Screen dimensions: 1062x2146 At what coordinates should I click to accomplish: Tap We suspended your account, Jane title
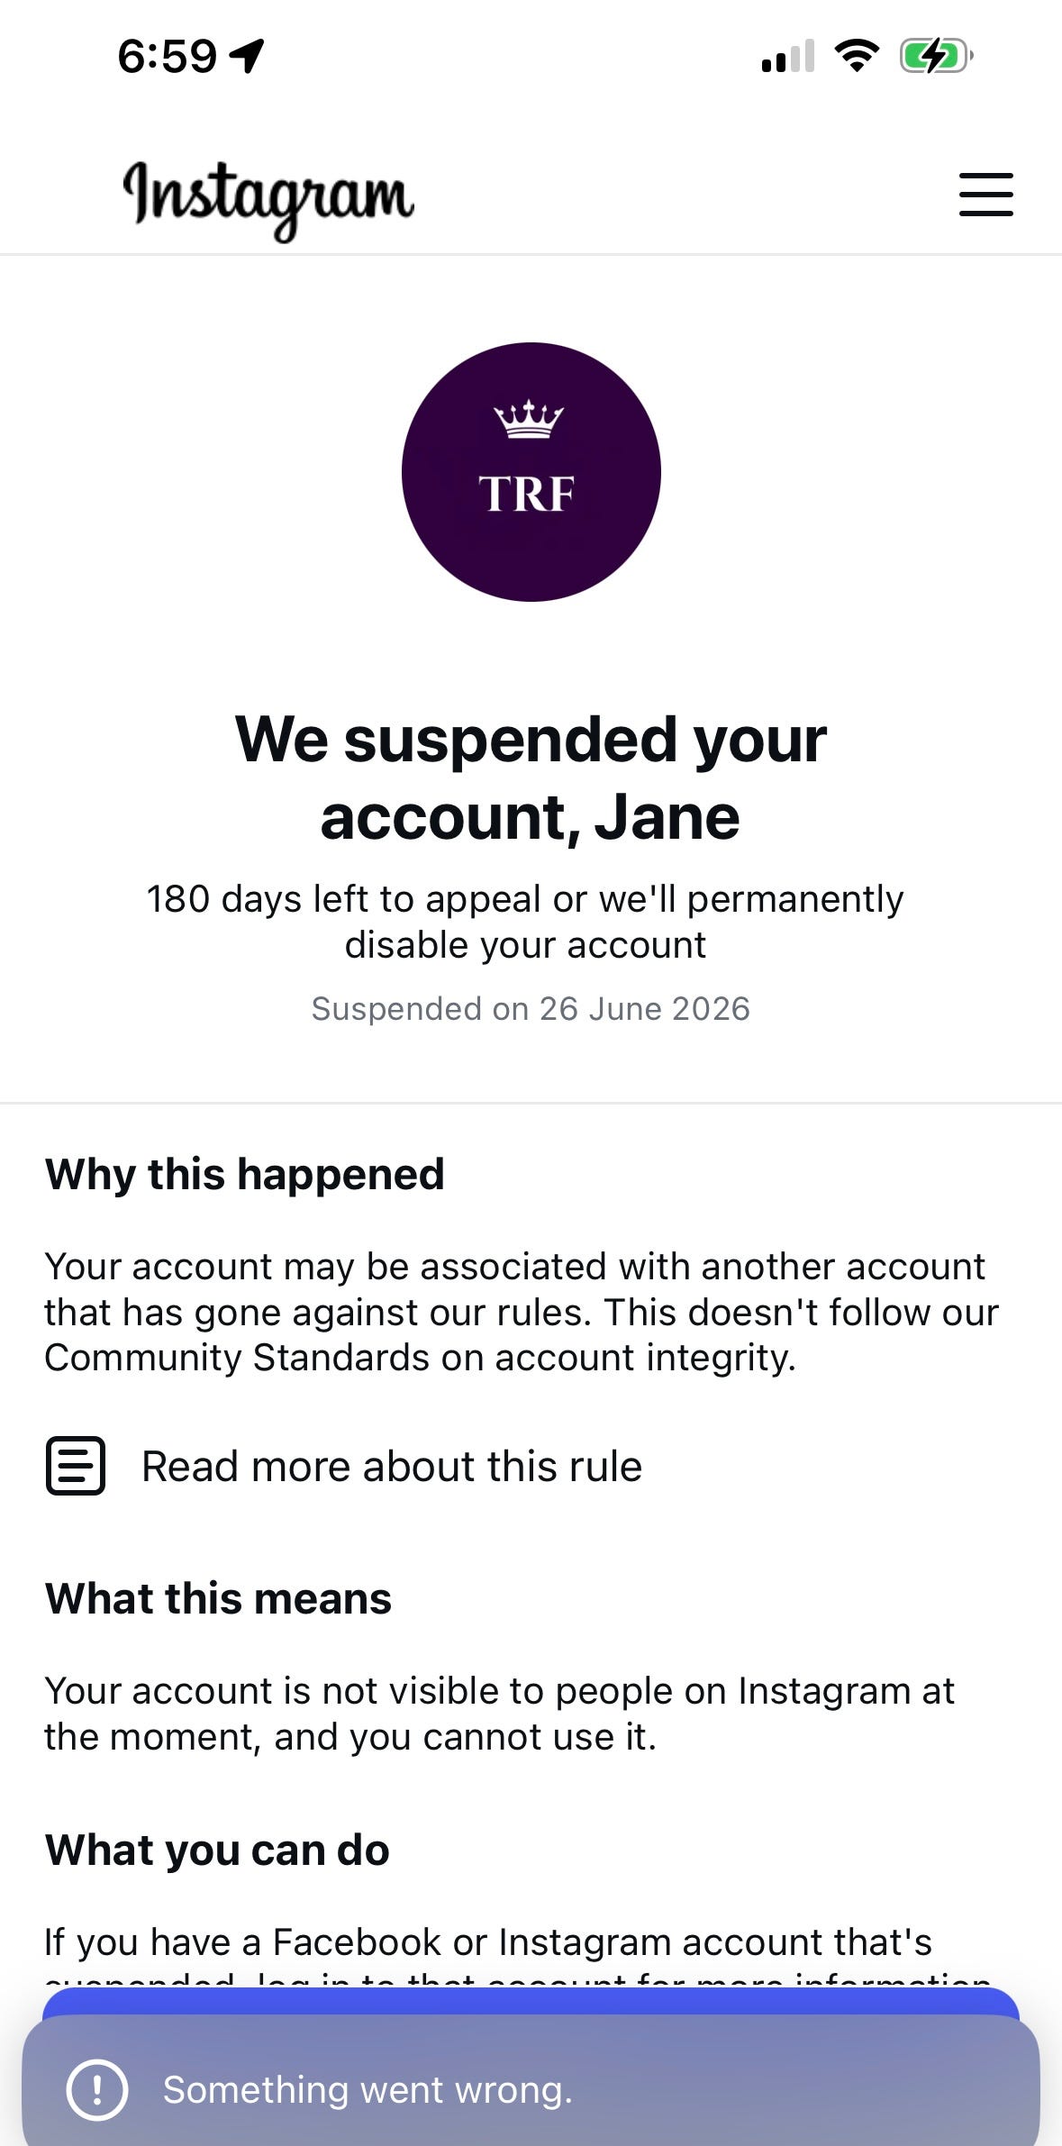531,777
